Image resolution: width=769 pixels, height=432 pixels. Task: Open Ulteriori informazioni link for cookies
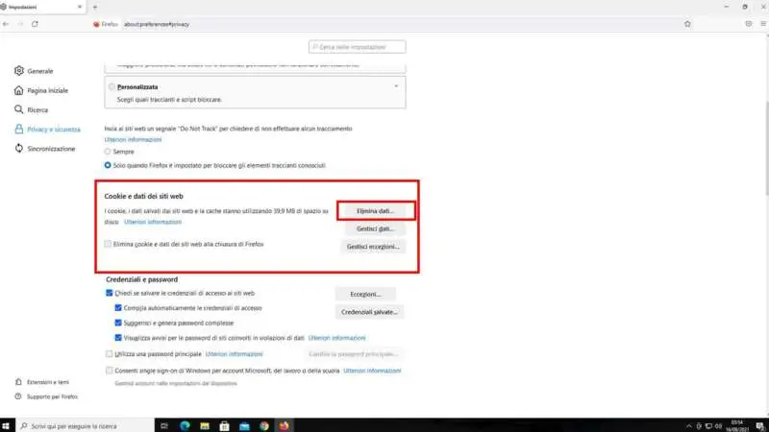153,222
